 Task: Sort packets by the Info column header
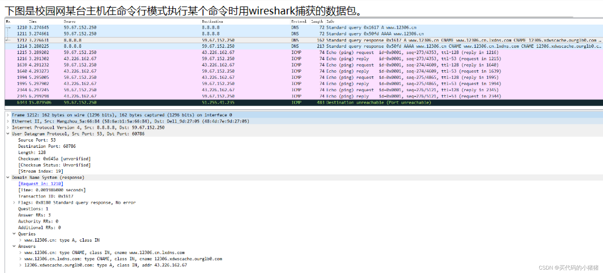(x=330, y=21)
